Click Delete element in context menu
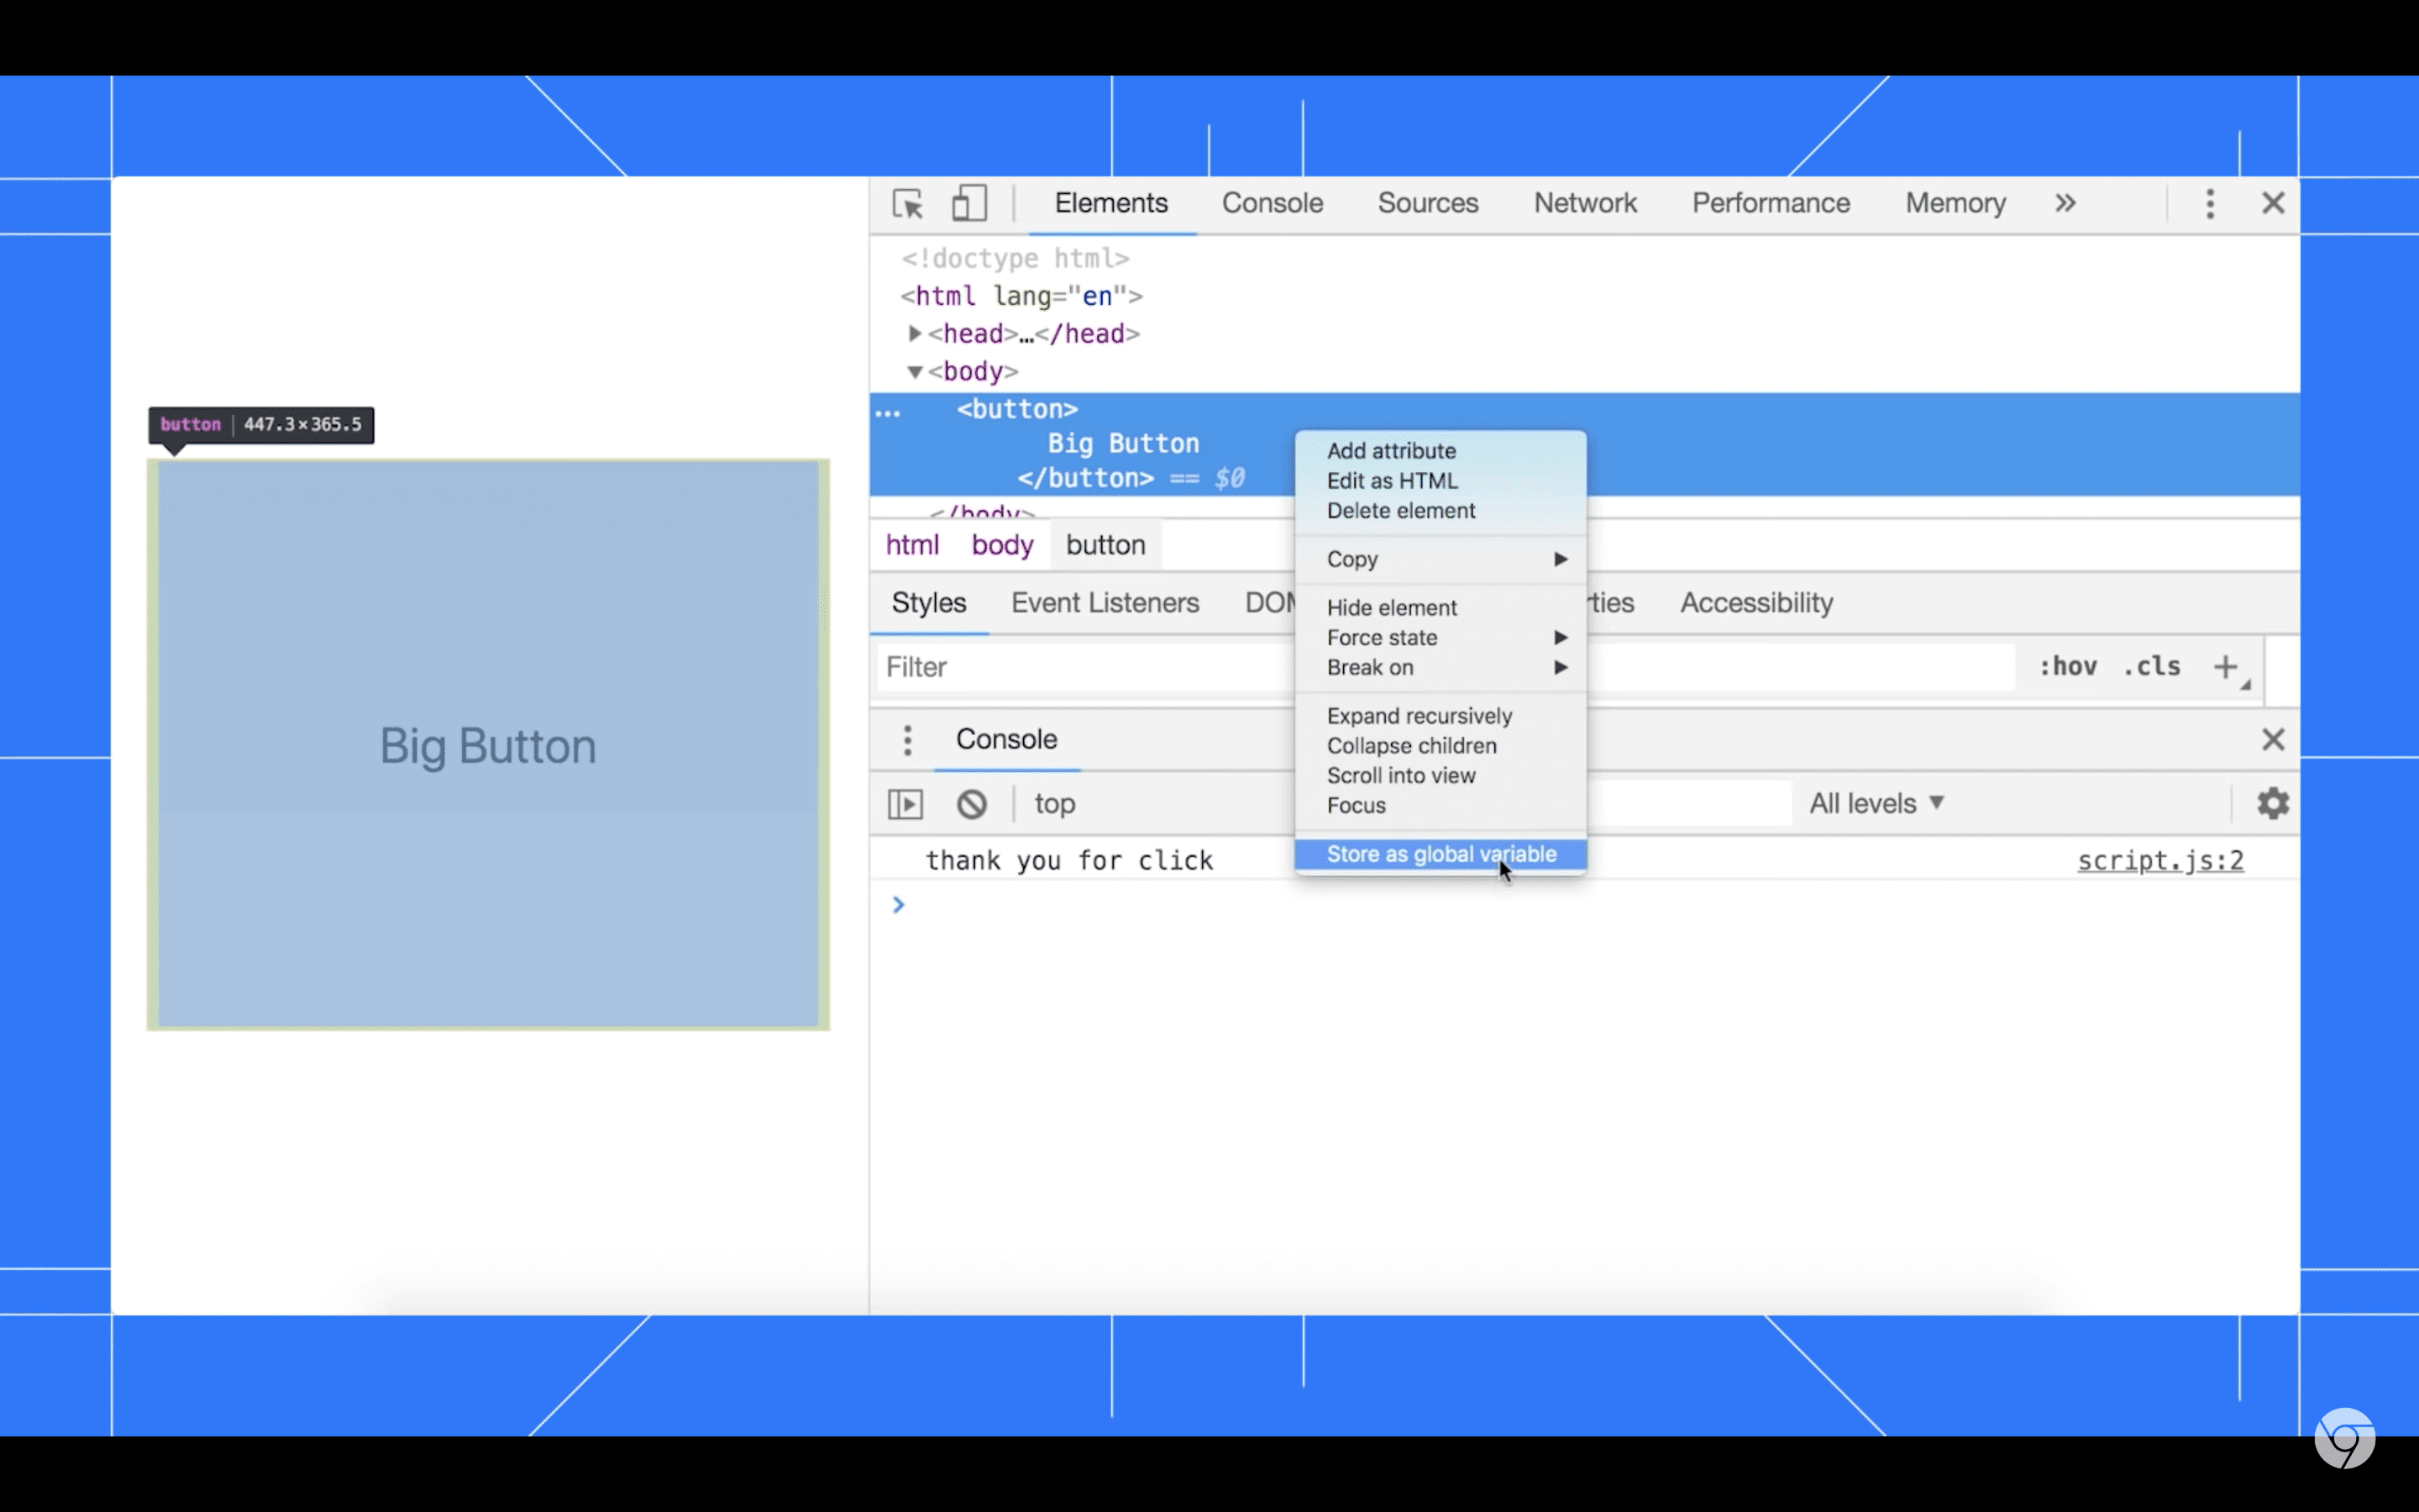2419x1512 pixels. click(x=1400, y=511)
